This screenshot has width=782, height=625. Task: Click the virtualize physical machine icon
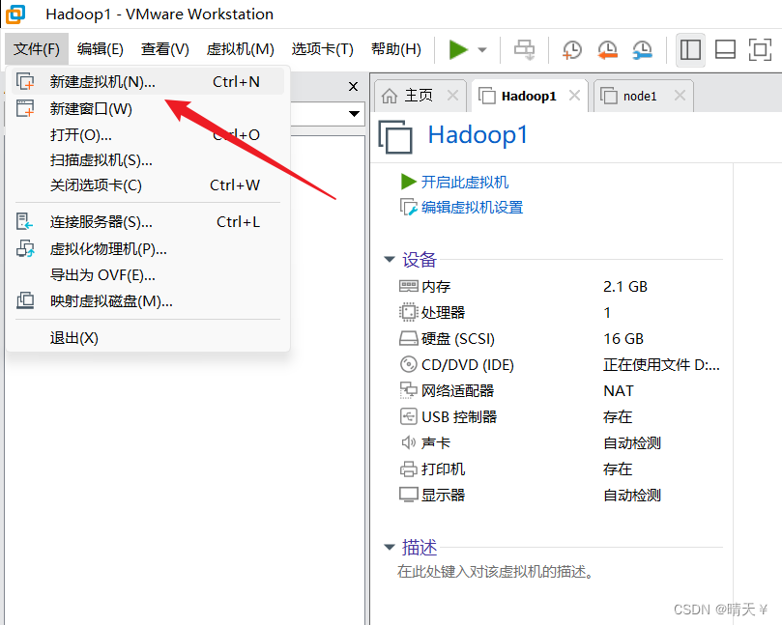point(25,248)
